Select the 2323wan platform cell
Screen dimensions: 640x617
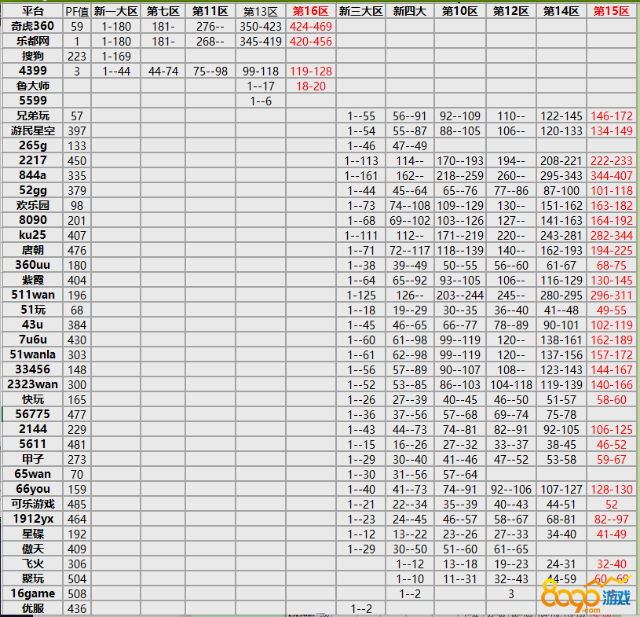[33, 384]
